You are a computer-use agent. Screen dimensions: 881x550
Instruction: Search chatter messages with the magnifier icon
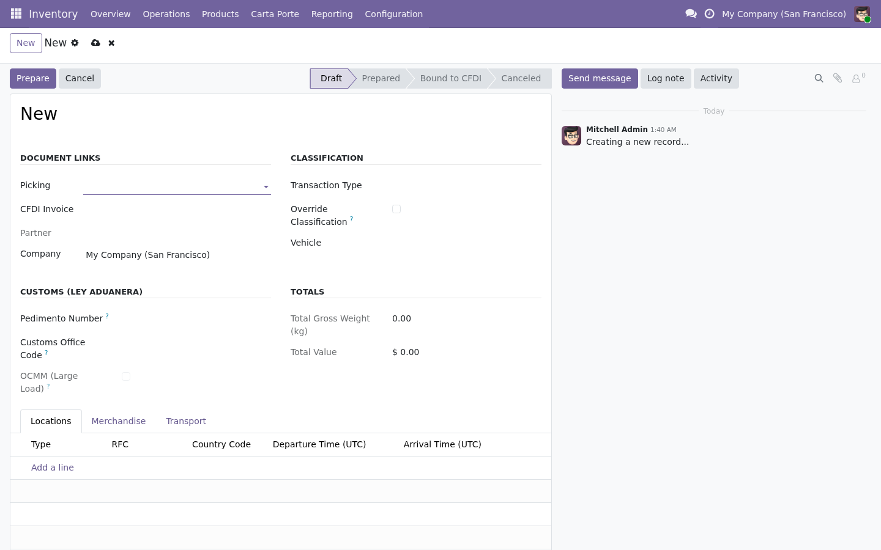pyautogui.click(x=819, y=78)
